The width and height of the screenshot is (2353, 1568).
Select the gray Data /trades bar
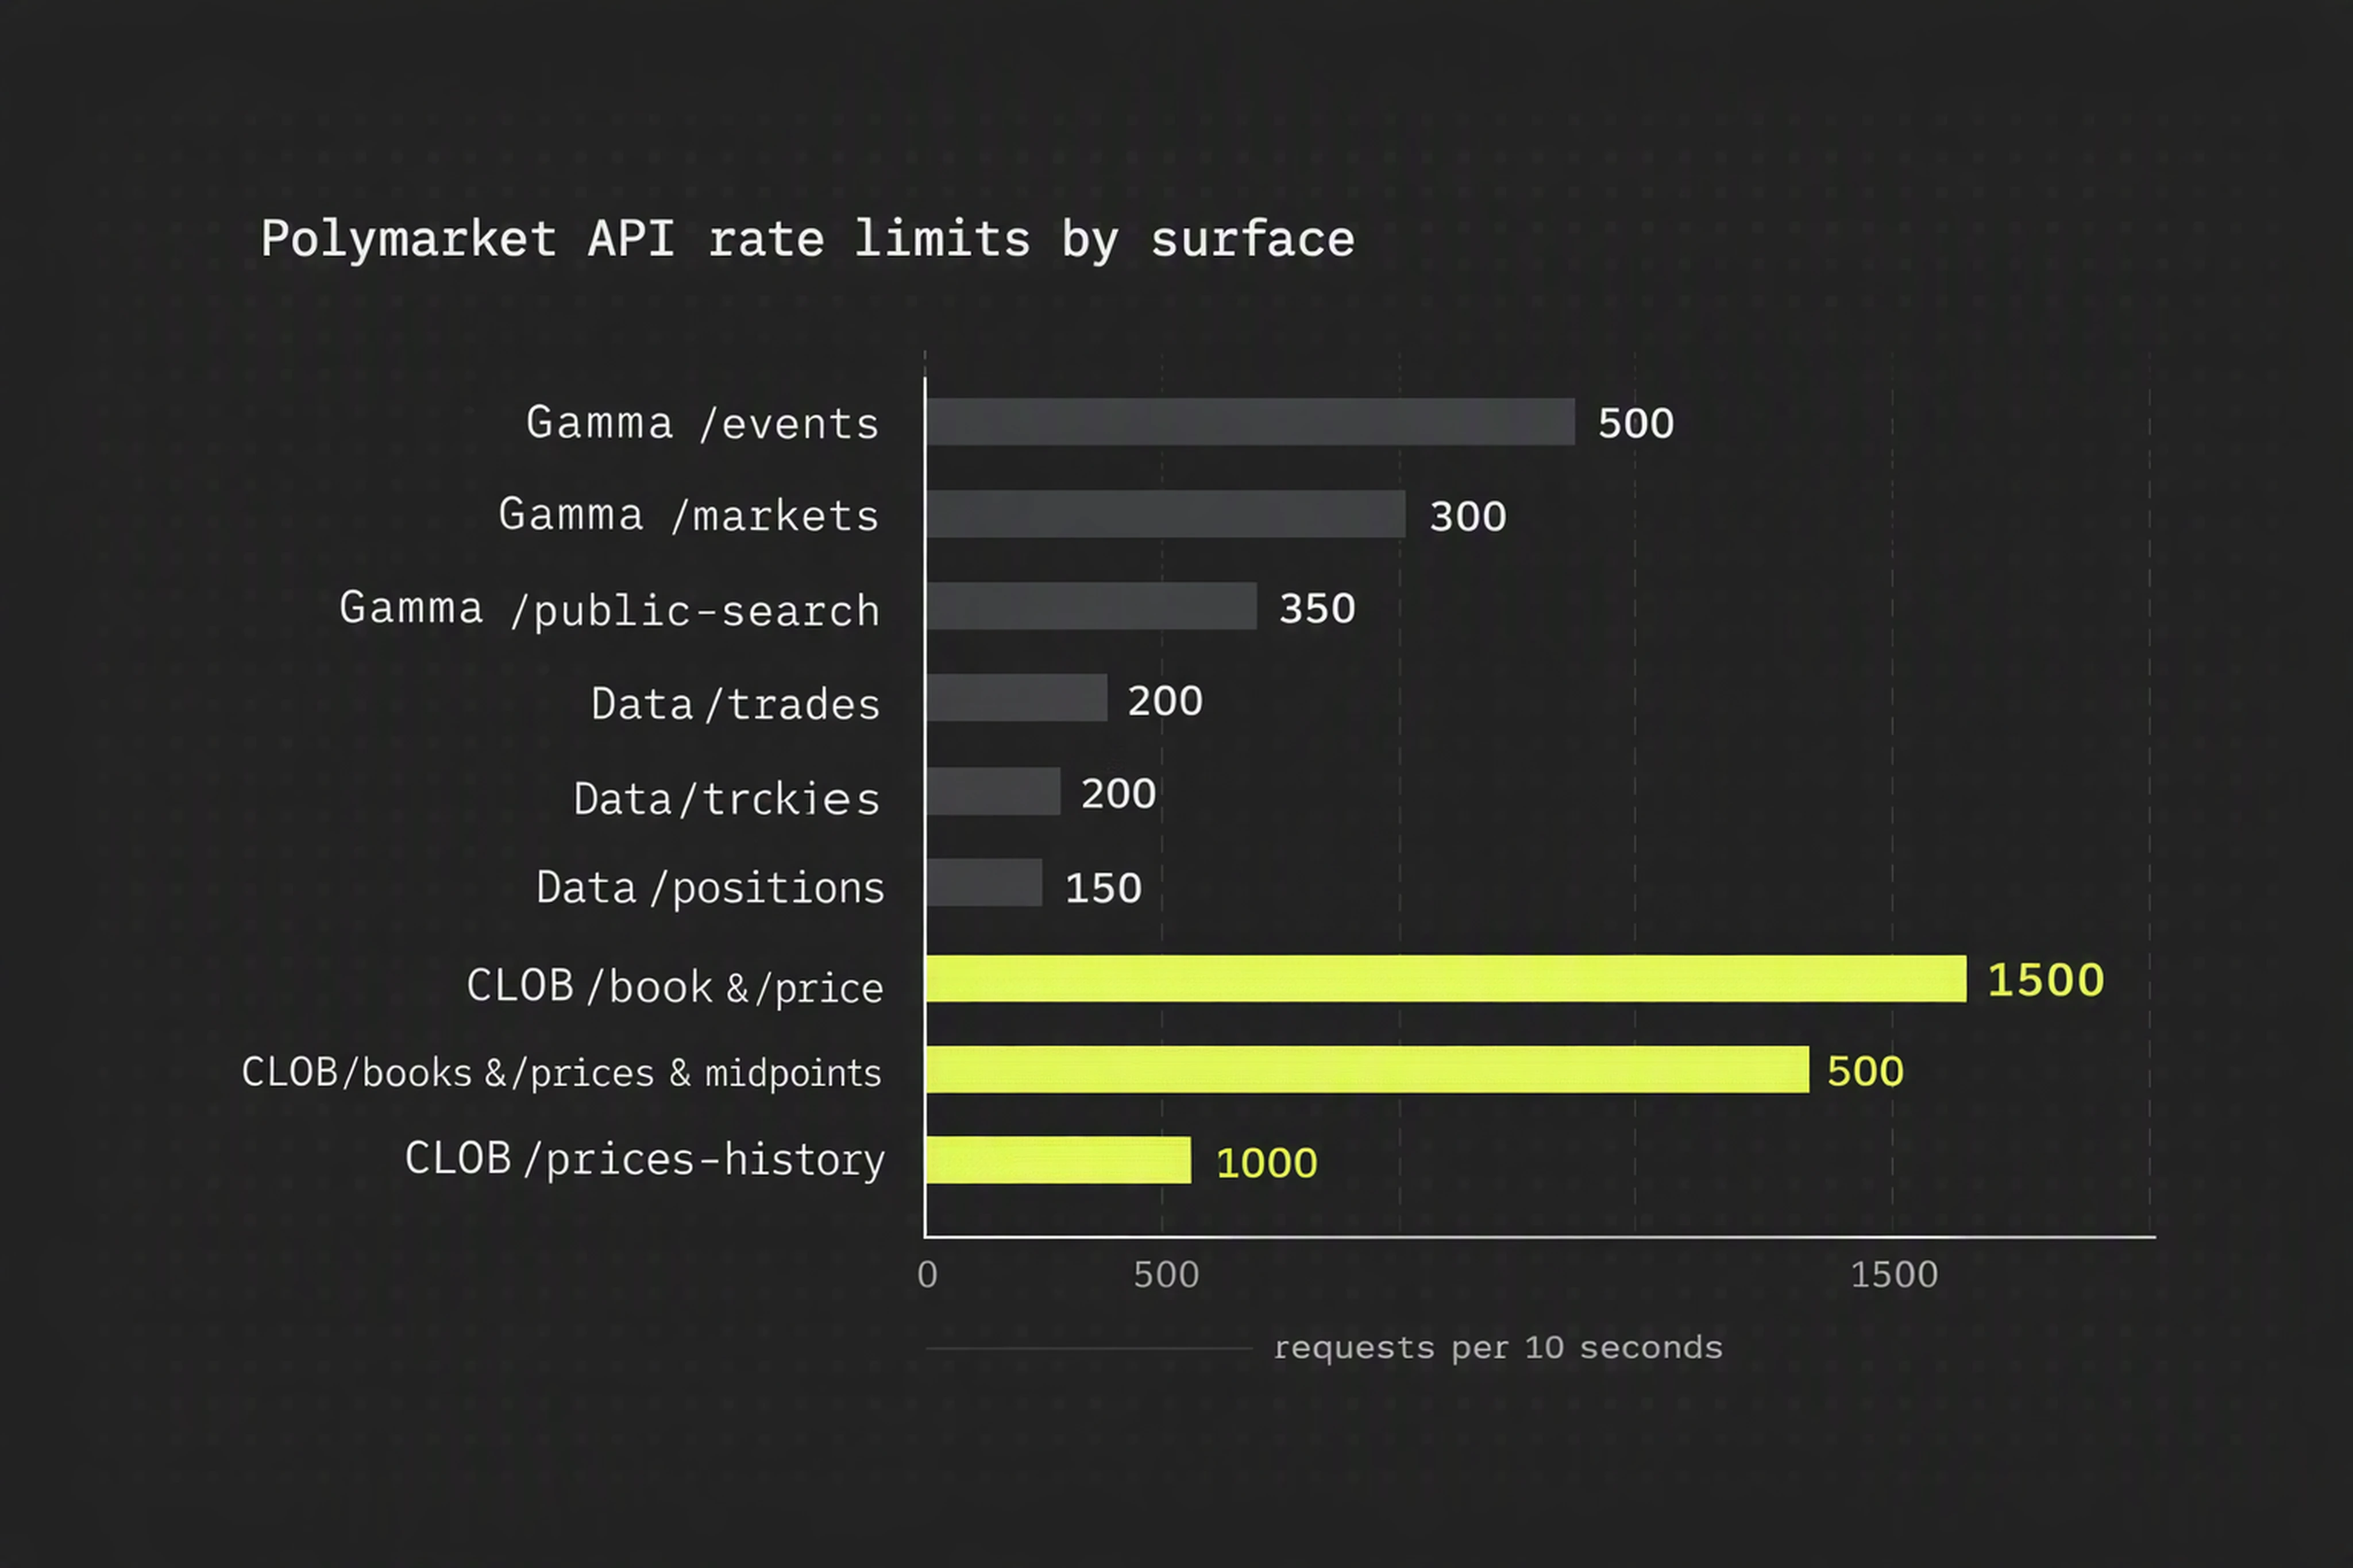tap(1016, 698)
